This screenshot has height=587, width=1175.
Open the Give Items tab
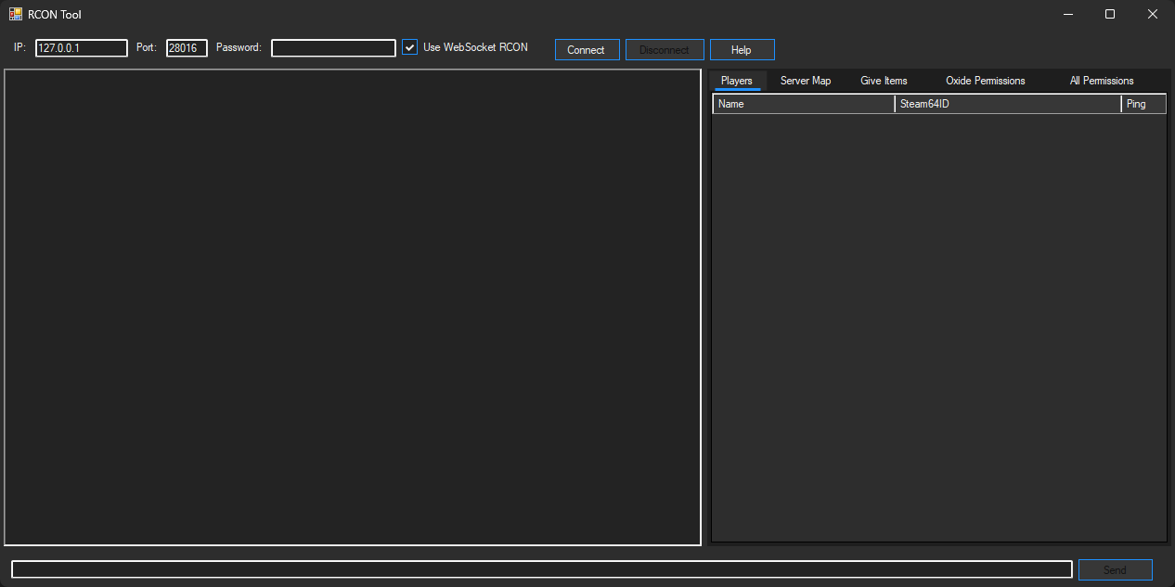883,81
